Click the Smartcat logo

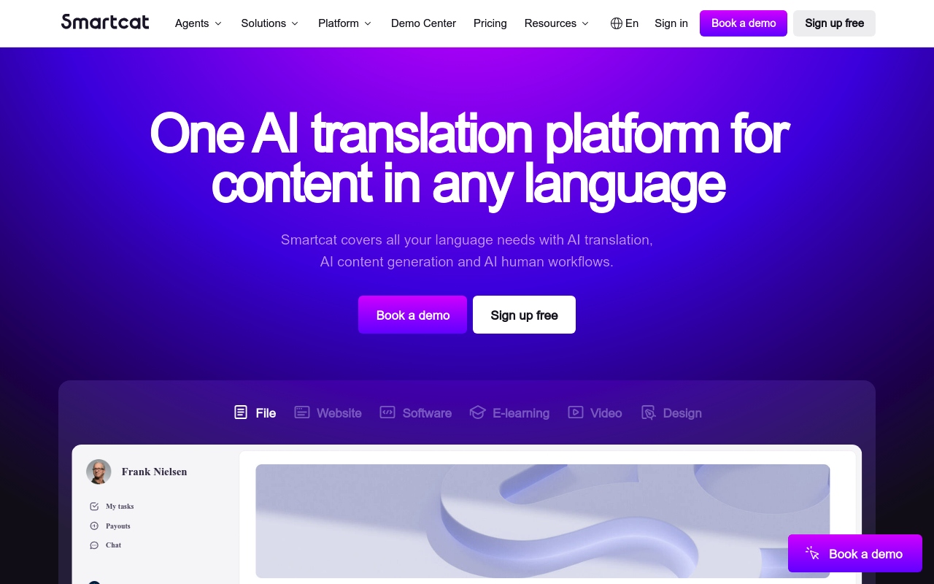point(105,23)
